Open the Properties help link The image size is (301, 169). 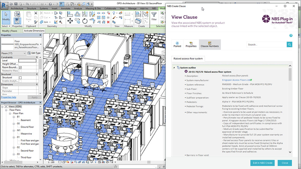[9, 97]
